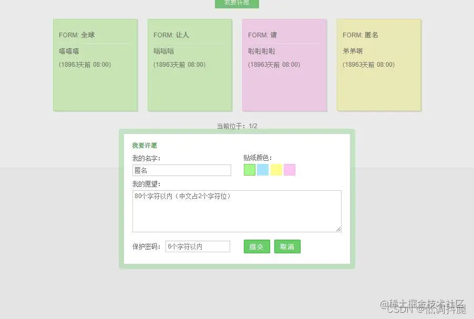
Task: Click the wish textarea with 80个字符以内 placeholder
Action: click(x=236, y=210)
